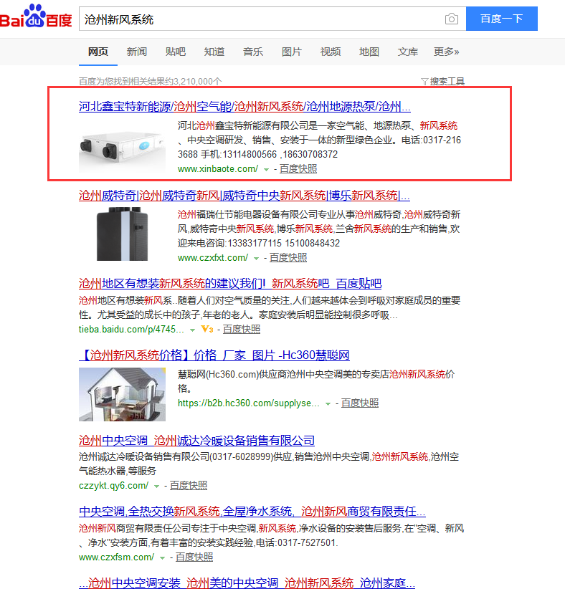This screenshot has width=565, height=589.
Task: Expand dropdown arrow next to b2b.hc360.com URL
Action: [328, 404]
